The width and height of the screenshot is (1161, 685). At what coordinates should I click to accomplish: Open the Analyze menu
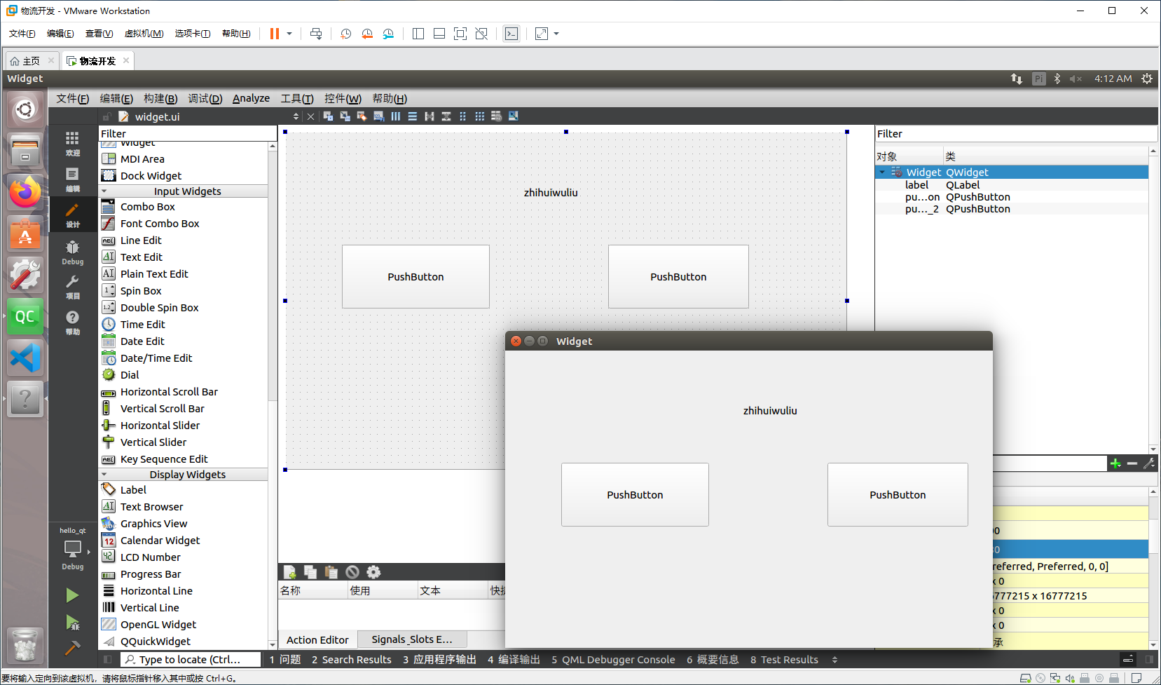(251, 98)
